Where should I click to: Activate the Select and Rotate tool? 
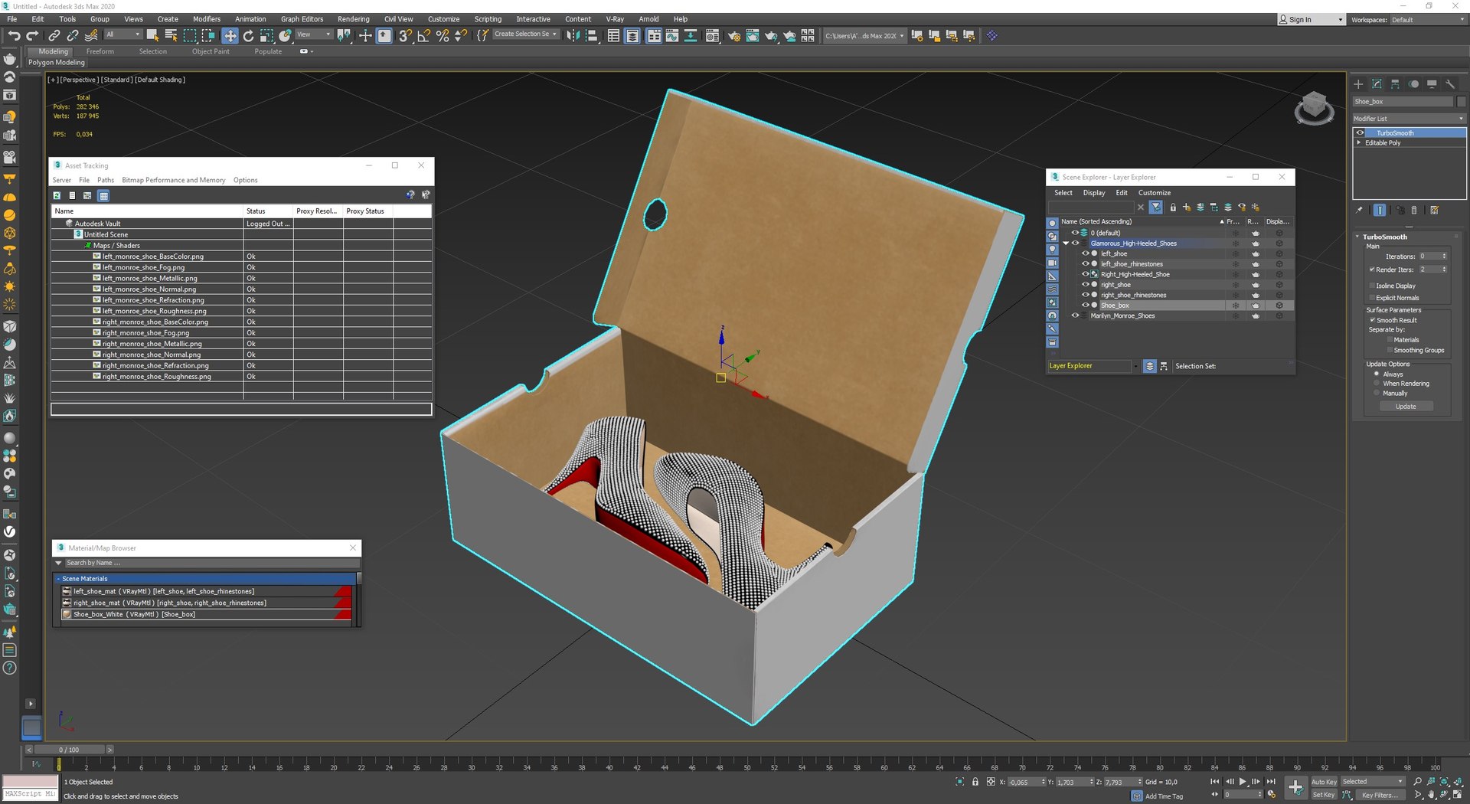(248, 35)
